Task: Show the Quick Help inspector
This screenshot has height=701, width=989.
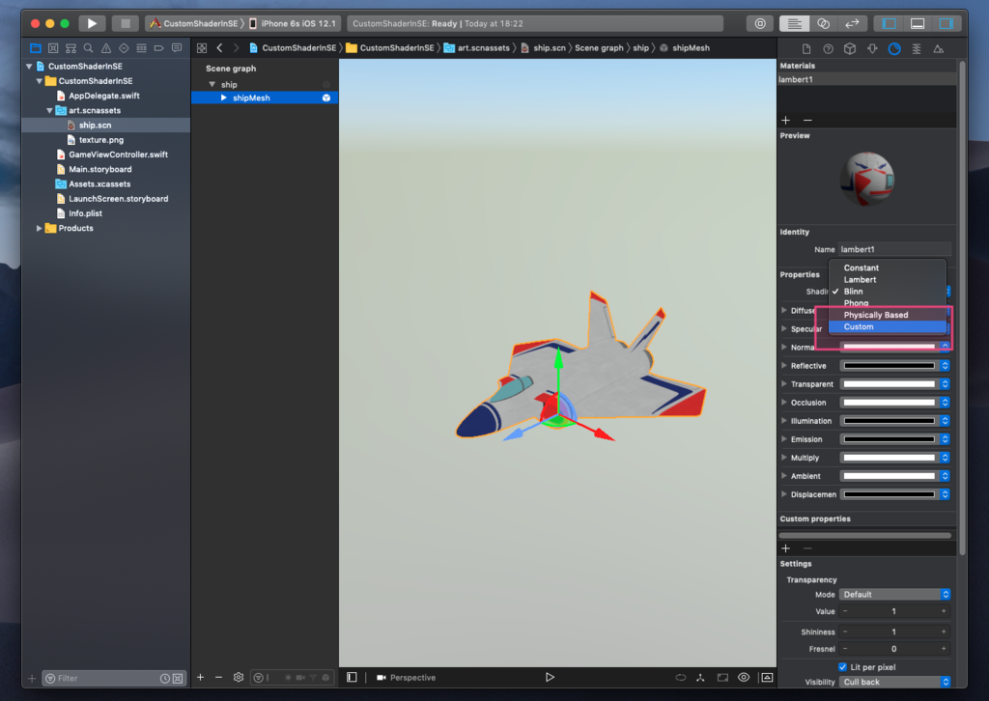Action: [x=828, y=48]
